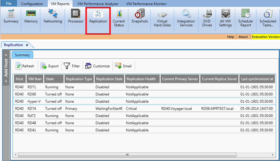Screen dimensions: 280x161
Task: Click the scrollbar right arrow
Action: (x=273, y=155)
